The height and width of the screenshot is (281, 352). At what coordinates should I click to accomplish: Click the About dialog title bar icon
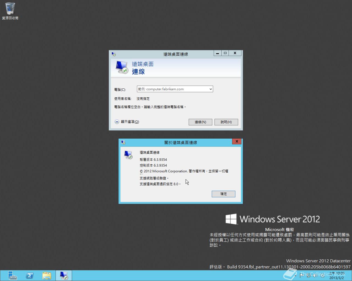tap(123, 142)
